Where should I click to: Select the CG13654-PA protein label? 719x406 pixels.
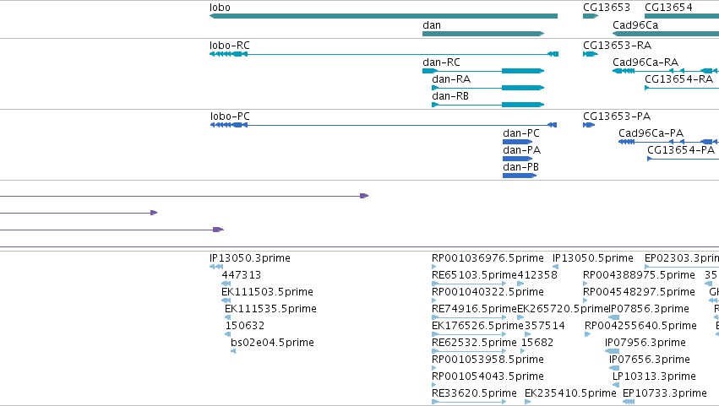(681, 150)
